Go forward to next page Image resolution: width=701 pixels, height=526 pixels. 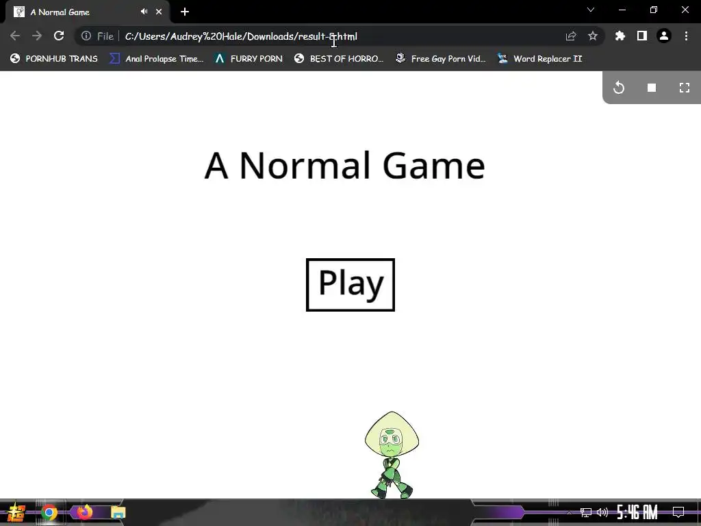37,36
